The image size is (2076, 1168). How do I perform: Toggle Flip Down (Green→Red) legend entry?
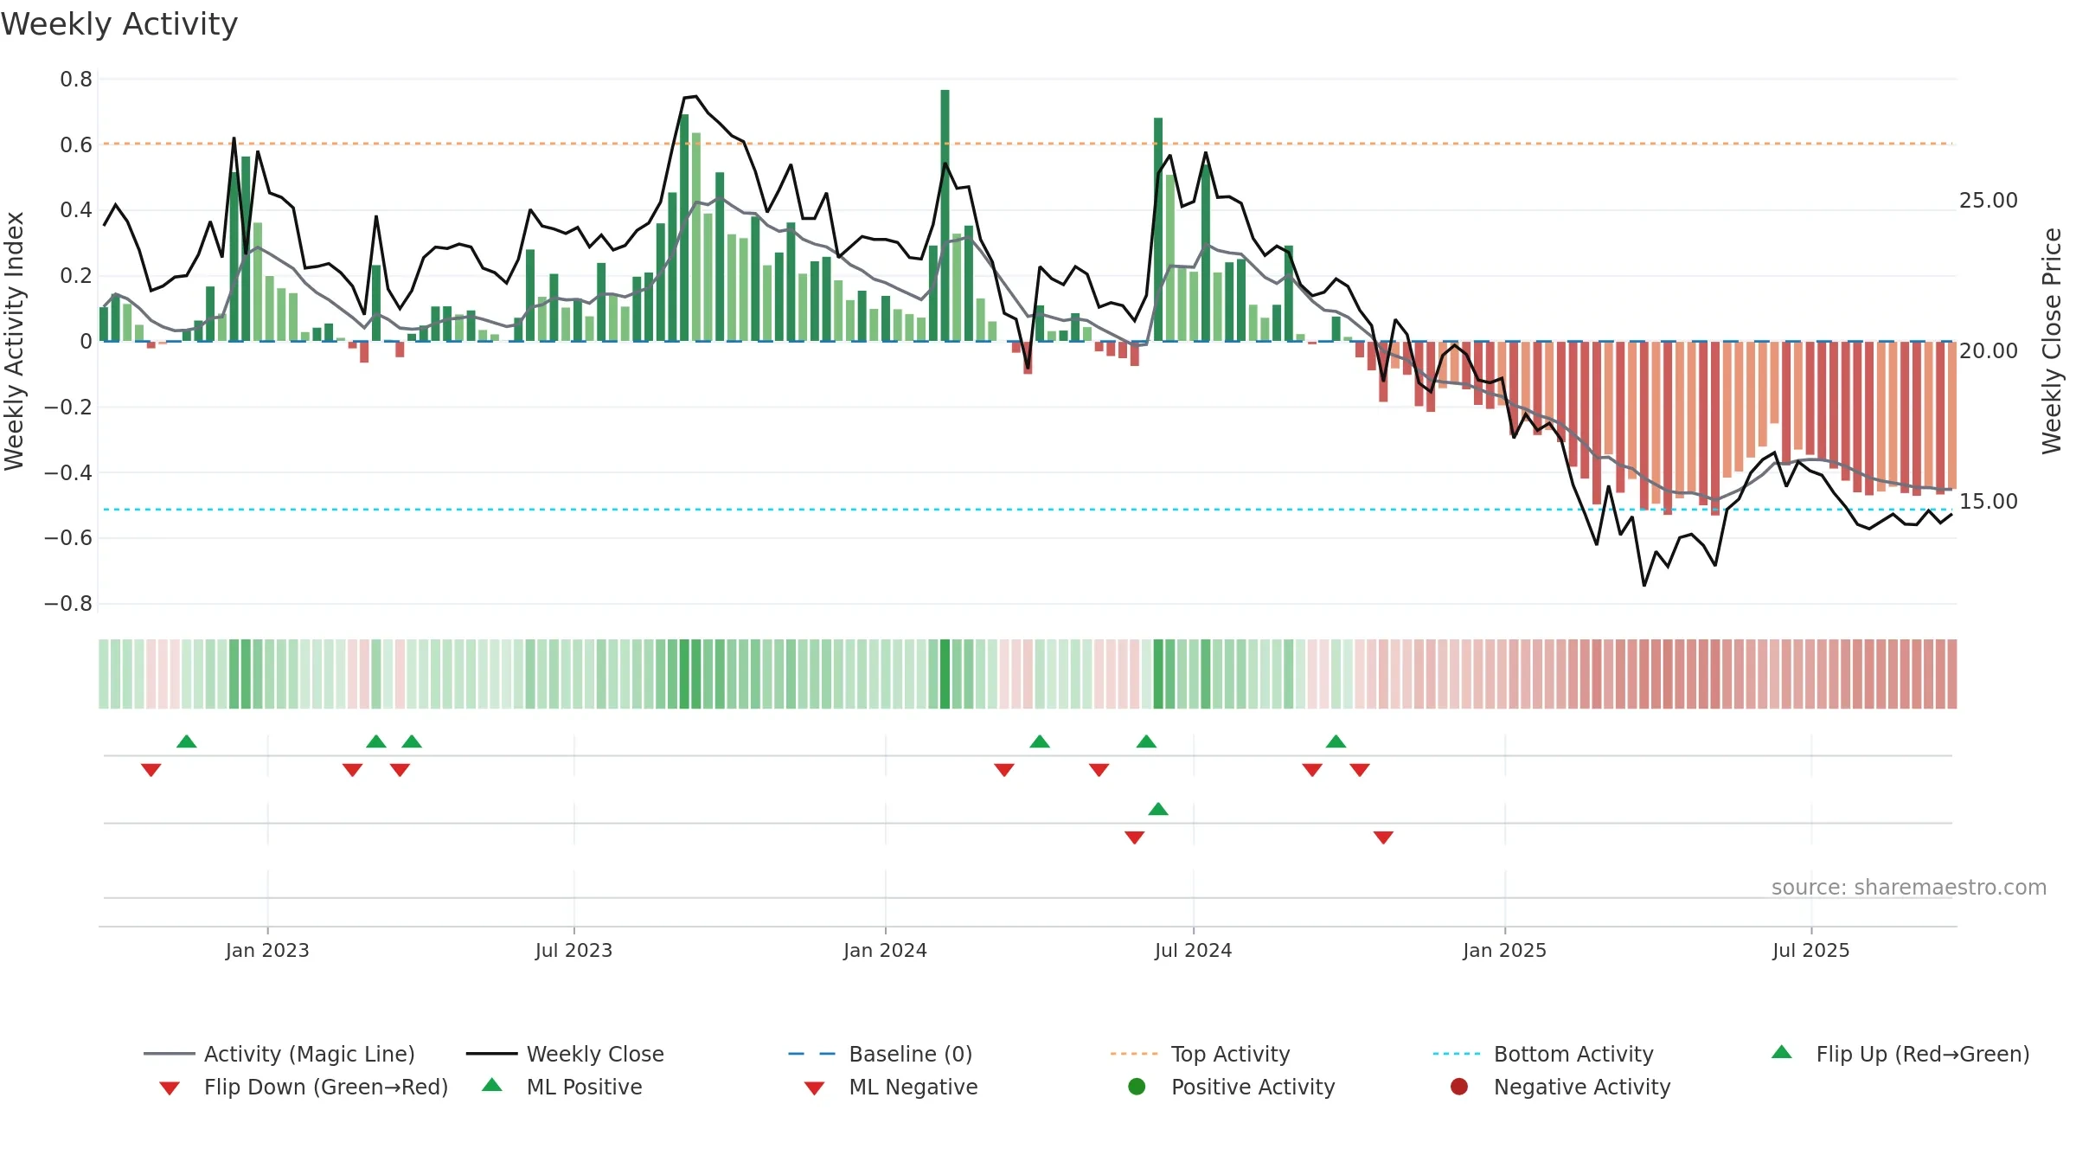point(303,1087)
